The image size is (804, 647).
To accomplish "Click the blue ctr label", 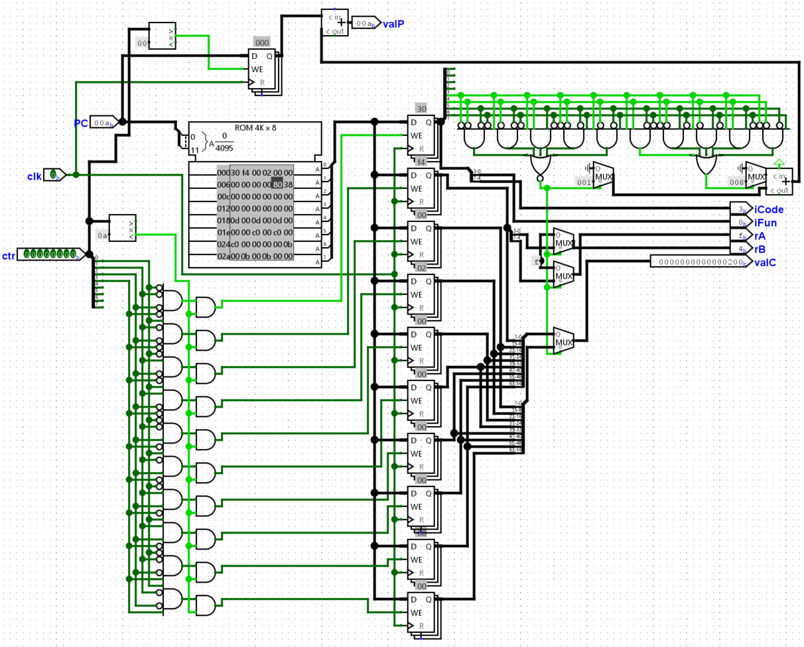I will 9,255.
